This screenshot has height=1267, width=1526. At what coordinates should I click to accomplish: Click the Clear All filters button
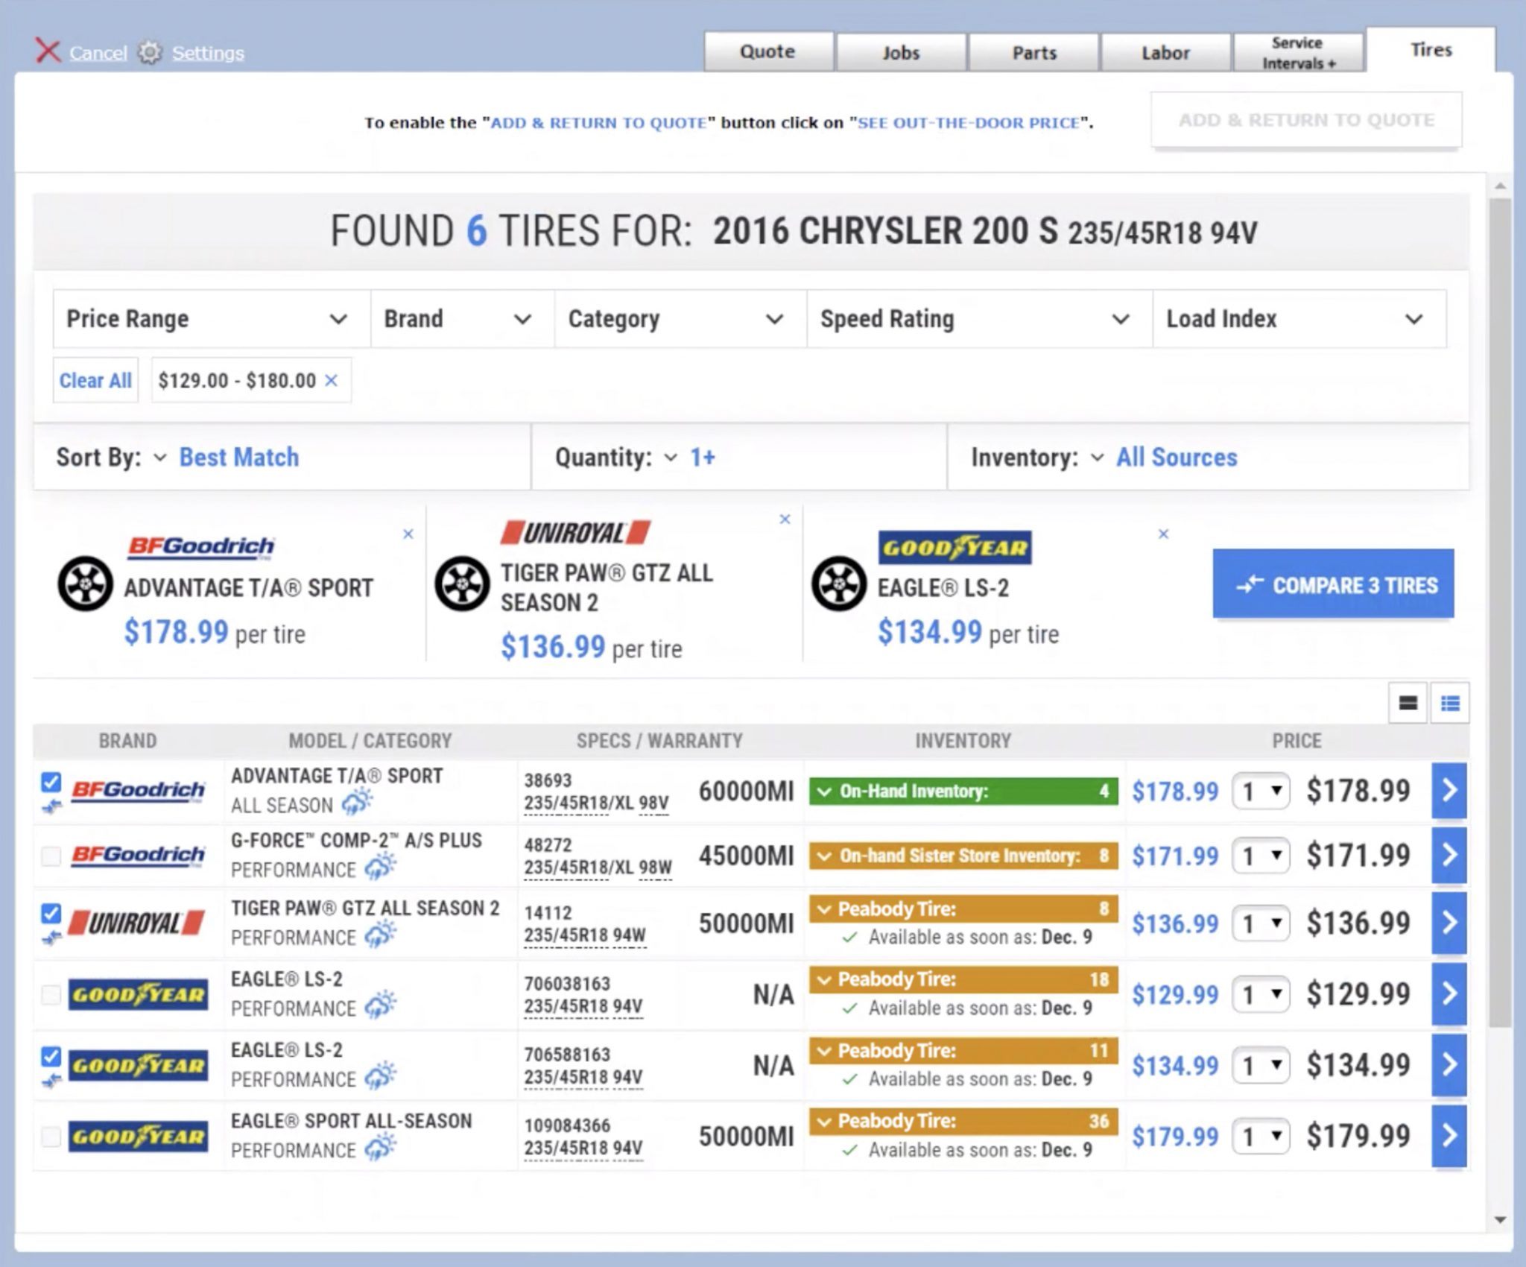coord(95,381)
